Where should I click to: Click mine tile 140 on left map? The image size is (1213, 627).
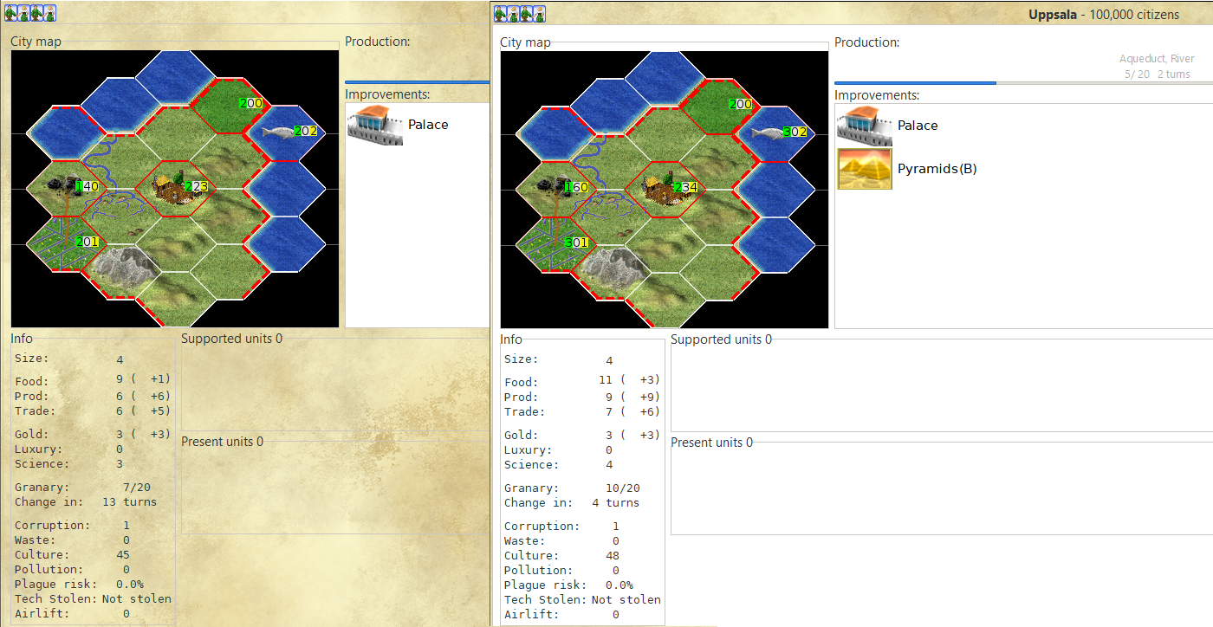(65, 188)
